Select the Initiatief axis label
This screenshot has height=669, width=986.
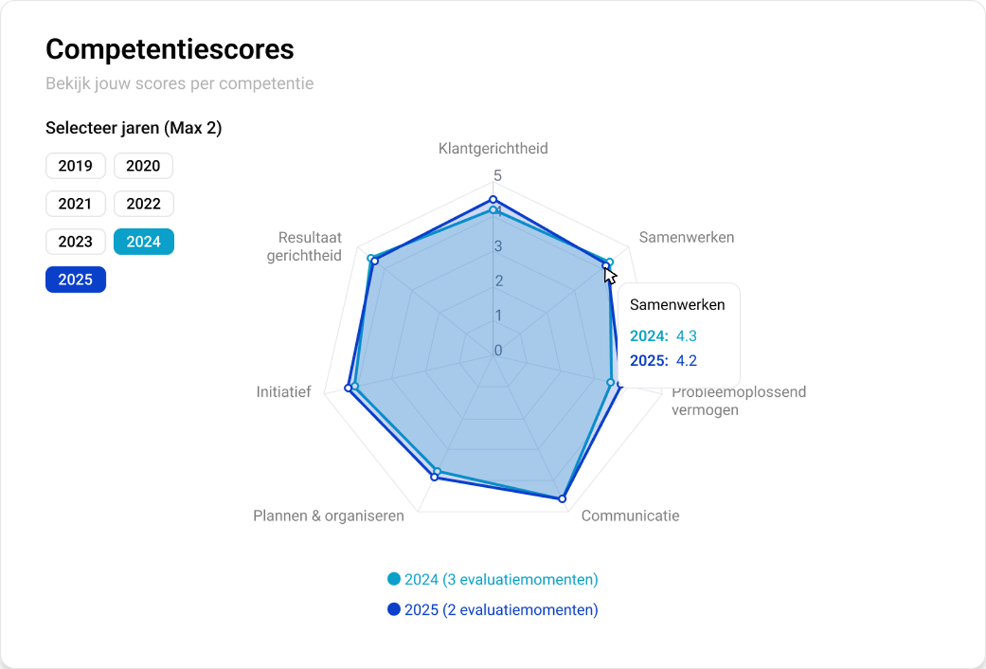pos(283,392)
